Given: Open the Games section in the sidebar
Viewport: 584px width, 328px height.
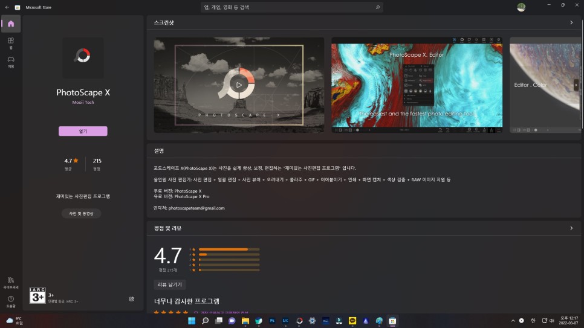Looking at the screenshot, I should click(11, 62).
